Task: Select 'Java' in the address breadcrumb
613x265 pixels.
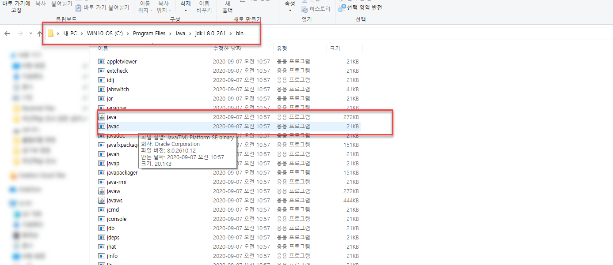Action: 180,34
